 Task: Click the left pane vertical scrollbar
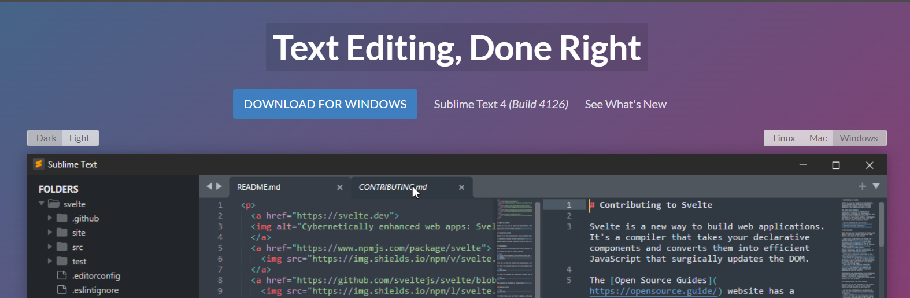[x=538, y=249]
